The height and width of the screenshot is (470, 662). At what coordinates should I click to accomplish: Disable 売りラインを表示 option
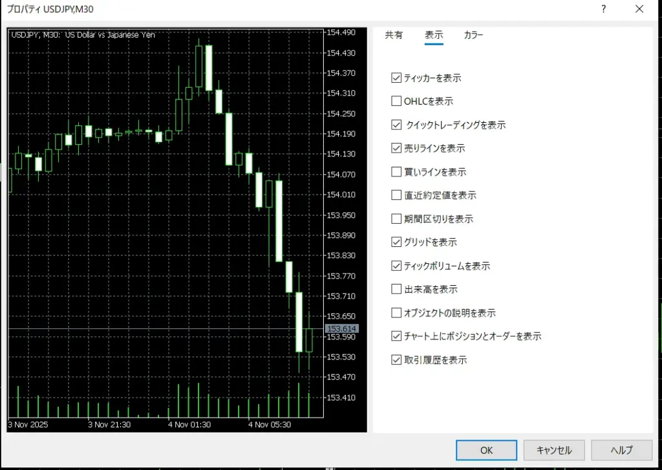(x=396, y=148)
